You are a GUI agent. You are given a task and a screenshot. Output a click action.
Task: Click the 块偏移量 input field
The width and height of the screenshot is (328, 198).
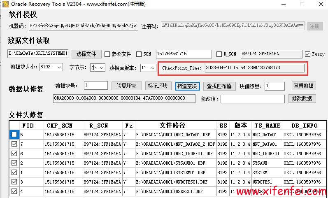pyautogui.click(x=274, y=86)
